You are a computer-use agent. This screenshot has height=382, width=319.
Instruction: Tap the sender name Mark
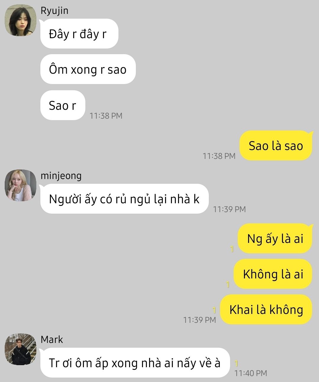[x=52, y=339]
